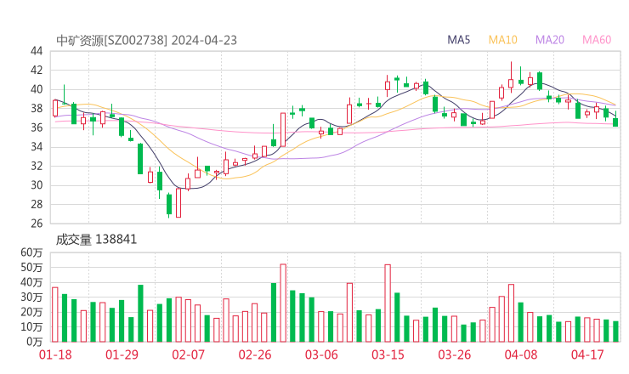Click the 04-17 date label
The image size is (629, 374).
click(x=587, y=354)
